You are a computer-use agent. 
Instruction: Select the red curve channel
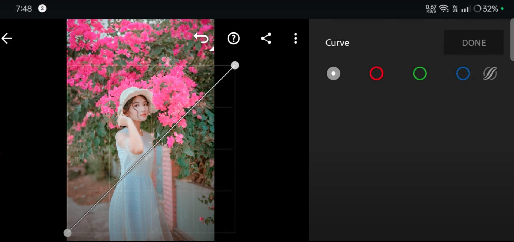pos(376,73)
